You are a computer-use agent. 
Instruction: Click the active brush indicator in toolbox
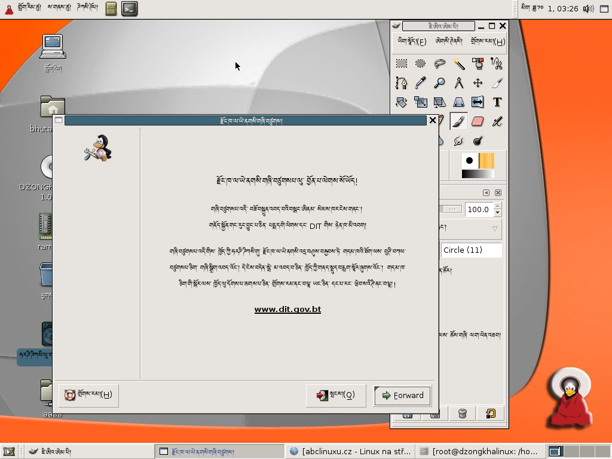coord(470,160)
